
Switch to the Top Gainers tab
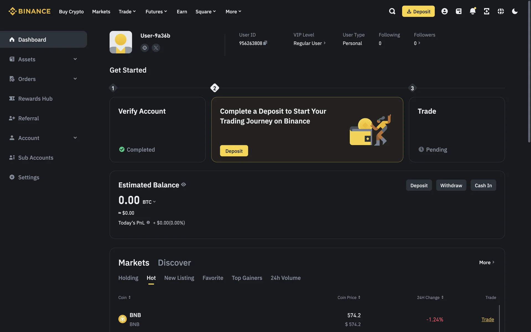tap(247, 278)
